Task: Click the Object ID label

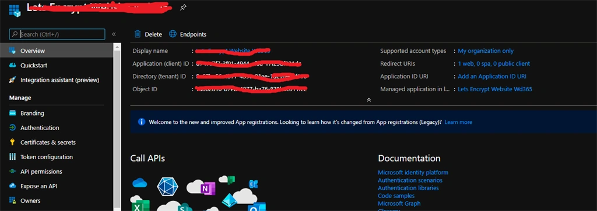Action: pos(145,89)
